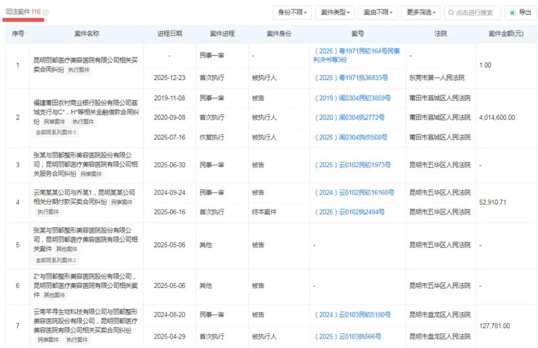Expand 全部同系列案件5 in row 2
538x348 pixels.
[56, 132]
